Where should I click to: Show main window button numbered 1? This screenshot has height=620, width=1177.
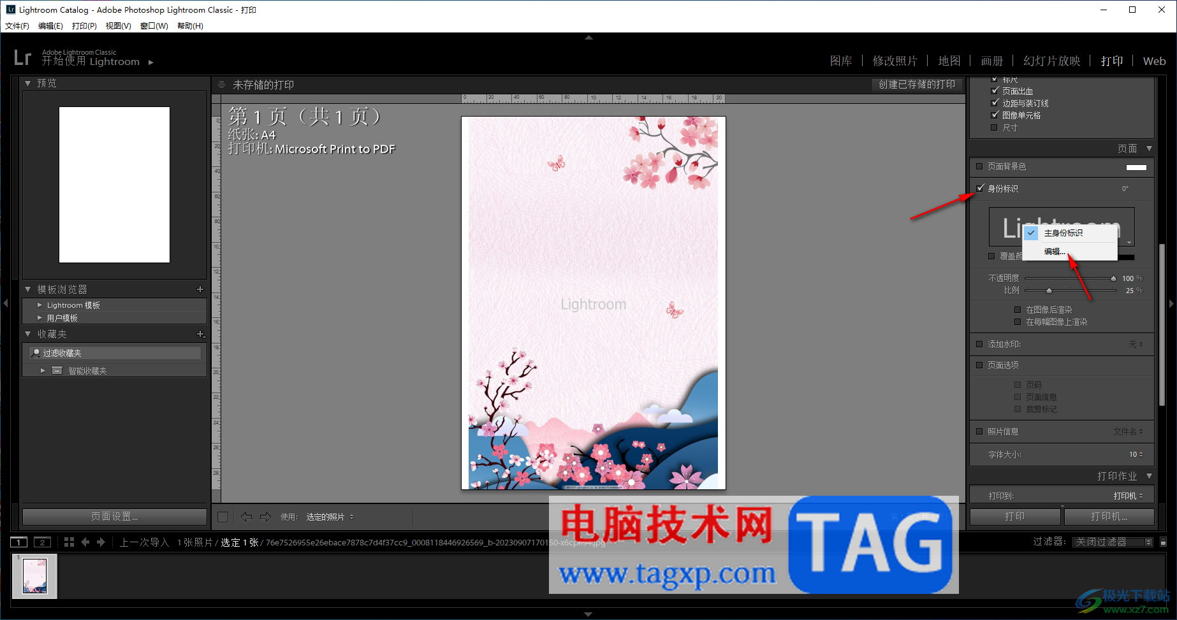19,542
